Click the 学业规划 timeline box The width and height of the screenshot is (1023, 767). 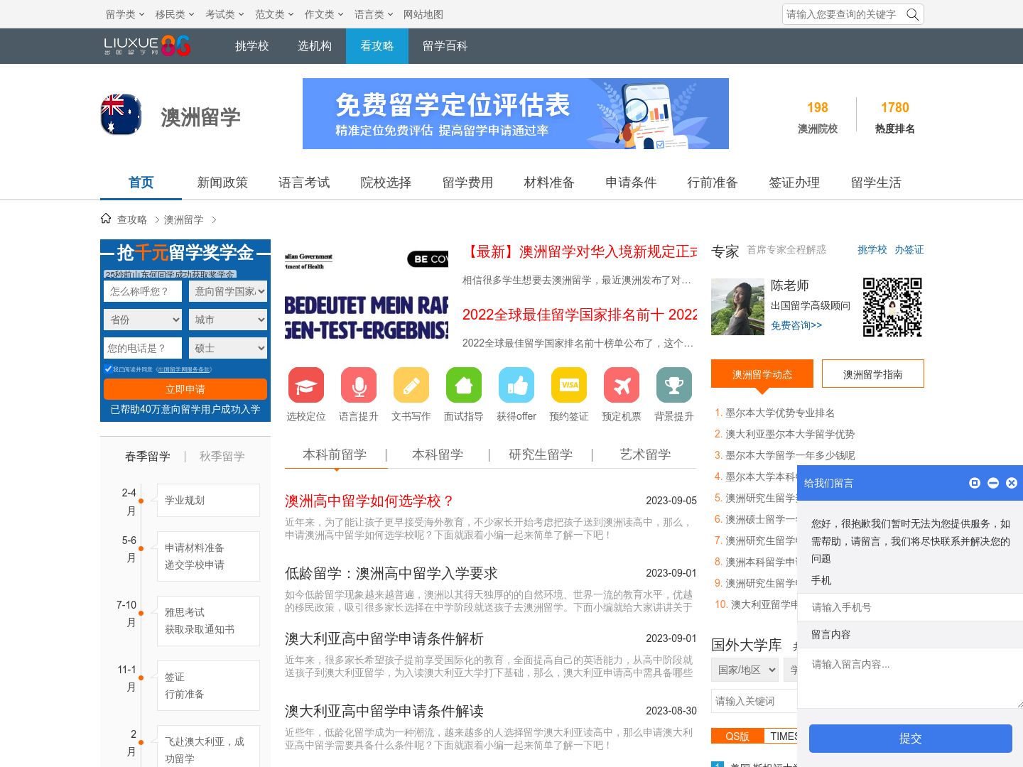[208, 500]
